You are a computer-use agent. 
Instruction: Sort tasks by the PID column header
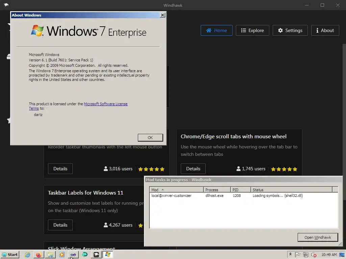pos(241,190)
